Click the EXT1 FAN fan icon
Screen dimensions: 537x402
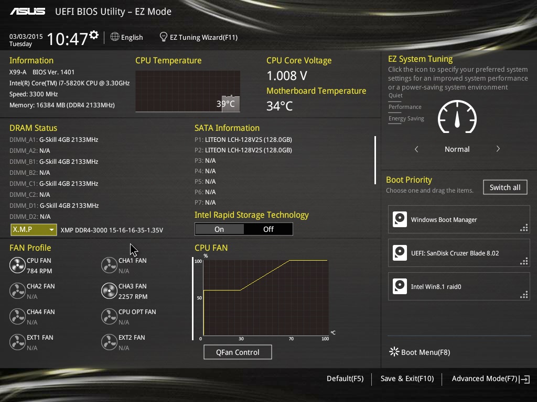pos(17,342)
